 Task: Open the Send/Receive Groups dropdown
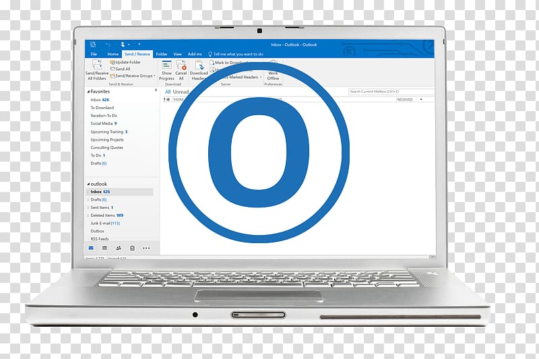[x=133, y=75]
